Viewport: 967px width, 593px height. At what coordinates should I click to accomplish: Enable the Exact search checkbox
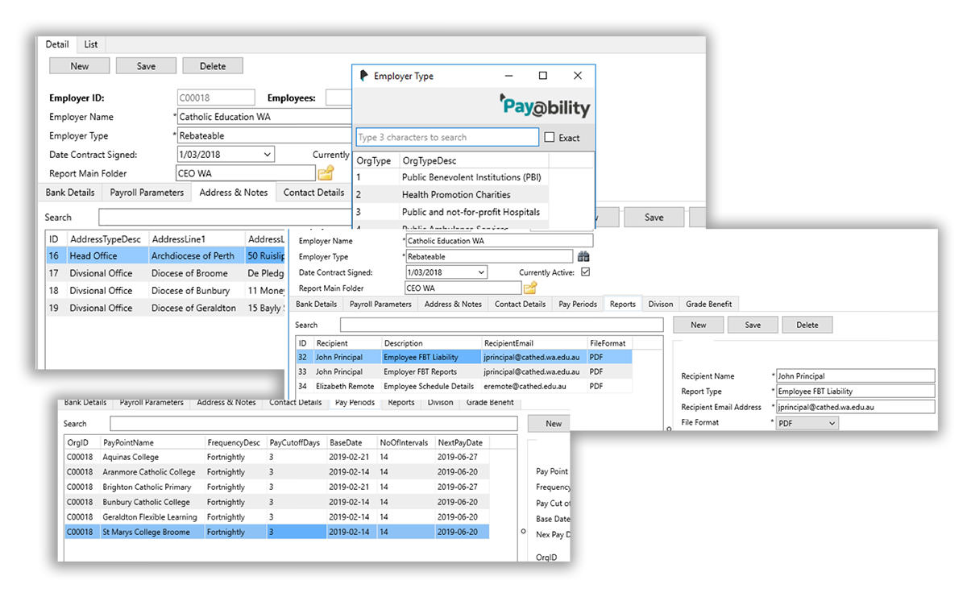click(x=550, y=138)
